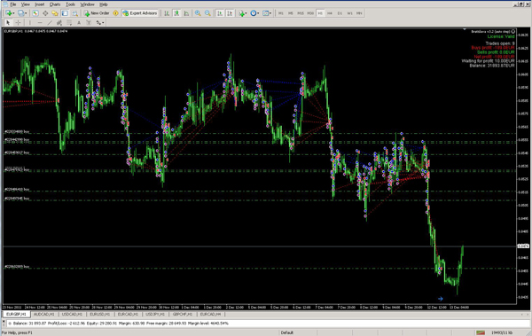The width and height of the screenshot is (532, 336).
Task: Open the Insert menu
Action: 40,4
